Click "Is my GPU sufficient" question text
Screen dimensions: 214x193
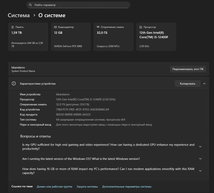point(108,147)
